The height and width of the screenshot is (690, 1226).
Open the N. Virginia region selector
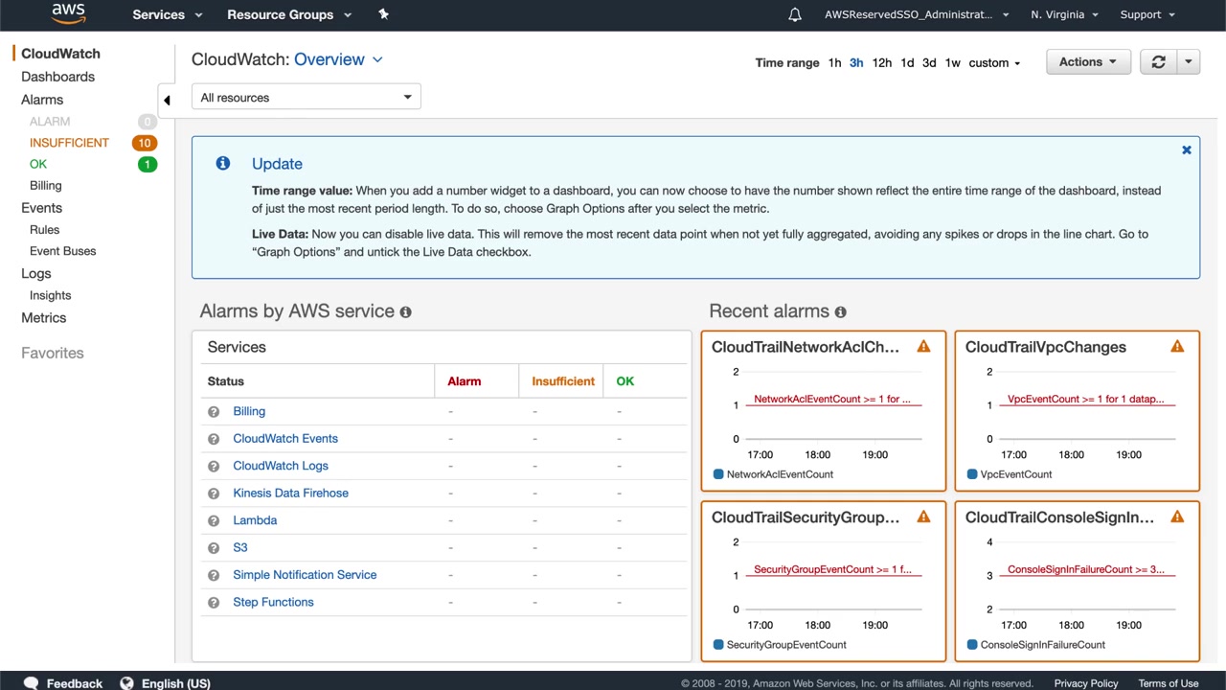click(1064, 14)
